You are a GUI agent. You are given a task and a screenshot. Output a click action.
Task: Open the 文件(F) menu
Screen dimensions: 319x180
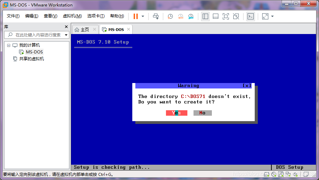click(13, 16)
